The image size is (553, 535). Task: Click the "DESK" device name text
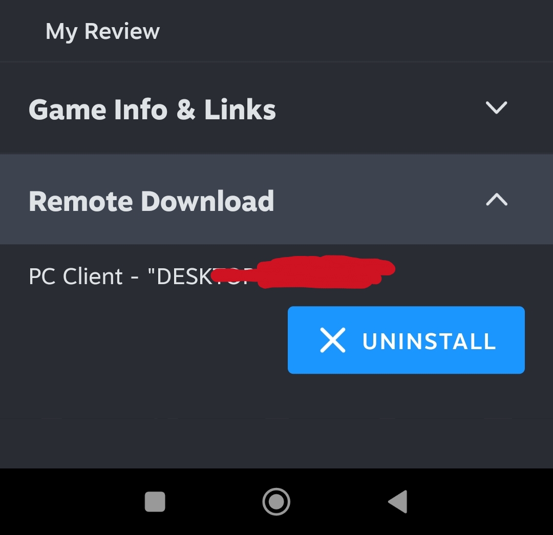(x=184, y=276)
